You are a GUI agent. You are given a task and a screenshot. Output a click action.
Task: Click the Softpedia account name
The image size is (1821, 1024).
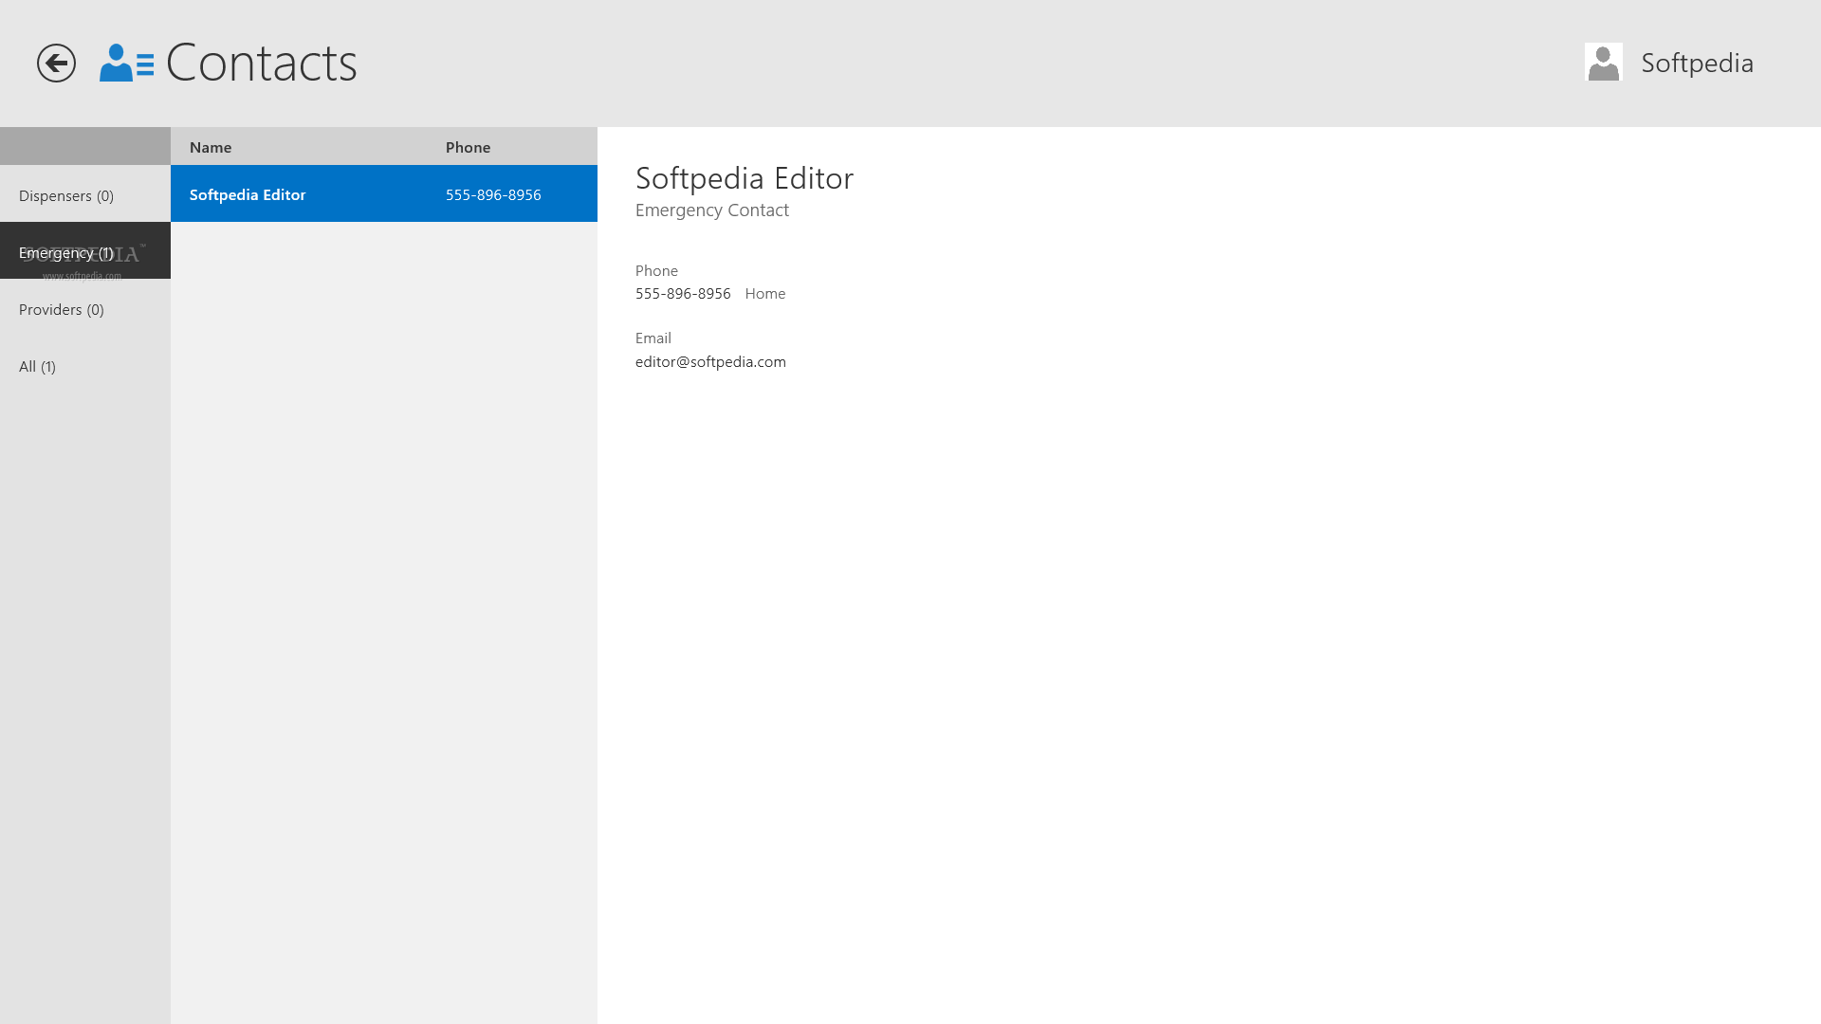pyautogui.click(x=1697, y=63)
